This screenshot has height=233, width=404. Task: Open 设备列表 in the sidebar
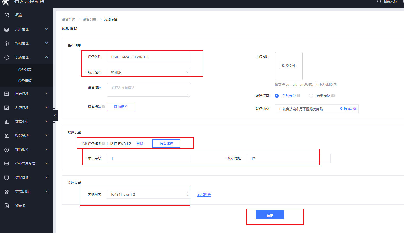coord(25,70)
